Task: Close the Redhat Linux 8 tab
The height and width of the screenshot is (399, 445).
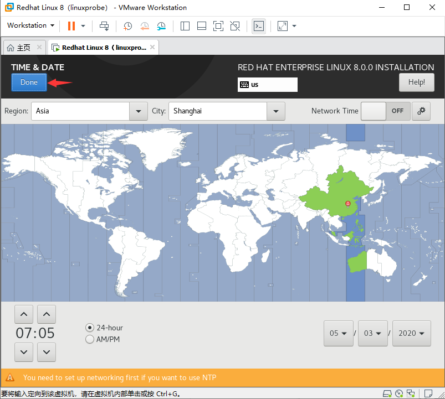Action: tap(152, 48)
